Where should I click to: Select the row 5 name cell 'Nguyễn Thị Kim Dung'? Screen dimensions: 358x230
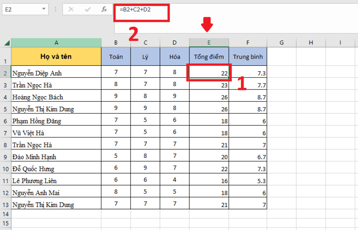coord(56,108)
